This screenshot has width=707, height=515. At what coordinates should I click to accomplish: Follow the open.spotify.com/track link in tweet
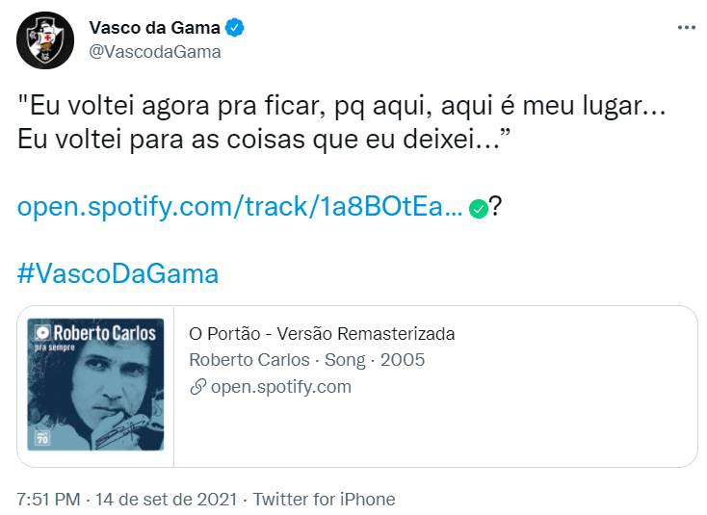click(240, 207)
